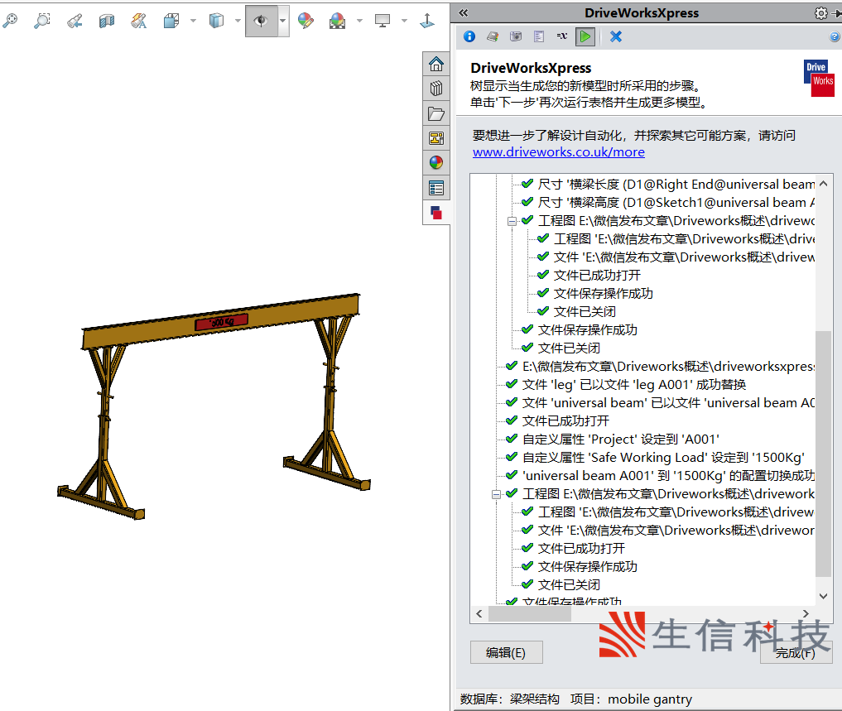Click the red load label on the gantry beam
This screenshot has height=711, width=842.
[221, 322]
